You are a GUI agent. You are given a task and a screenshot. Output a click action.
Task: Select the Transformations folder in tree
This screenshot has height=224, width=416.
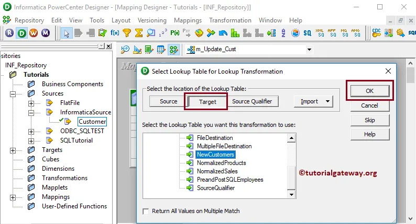64,178
